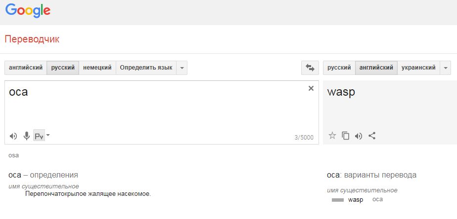Swap source and target languages

[x=310, y=68]
